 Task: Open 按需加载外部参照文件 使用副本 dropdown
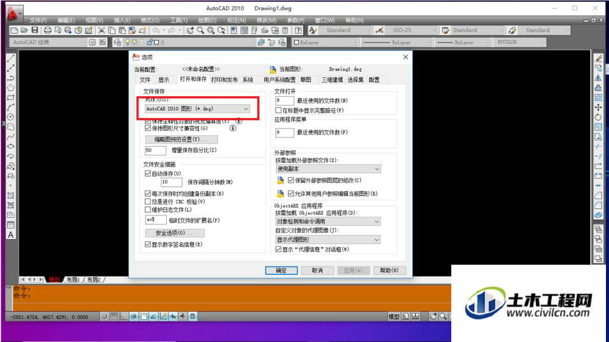(328, 169)
